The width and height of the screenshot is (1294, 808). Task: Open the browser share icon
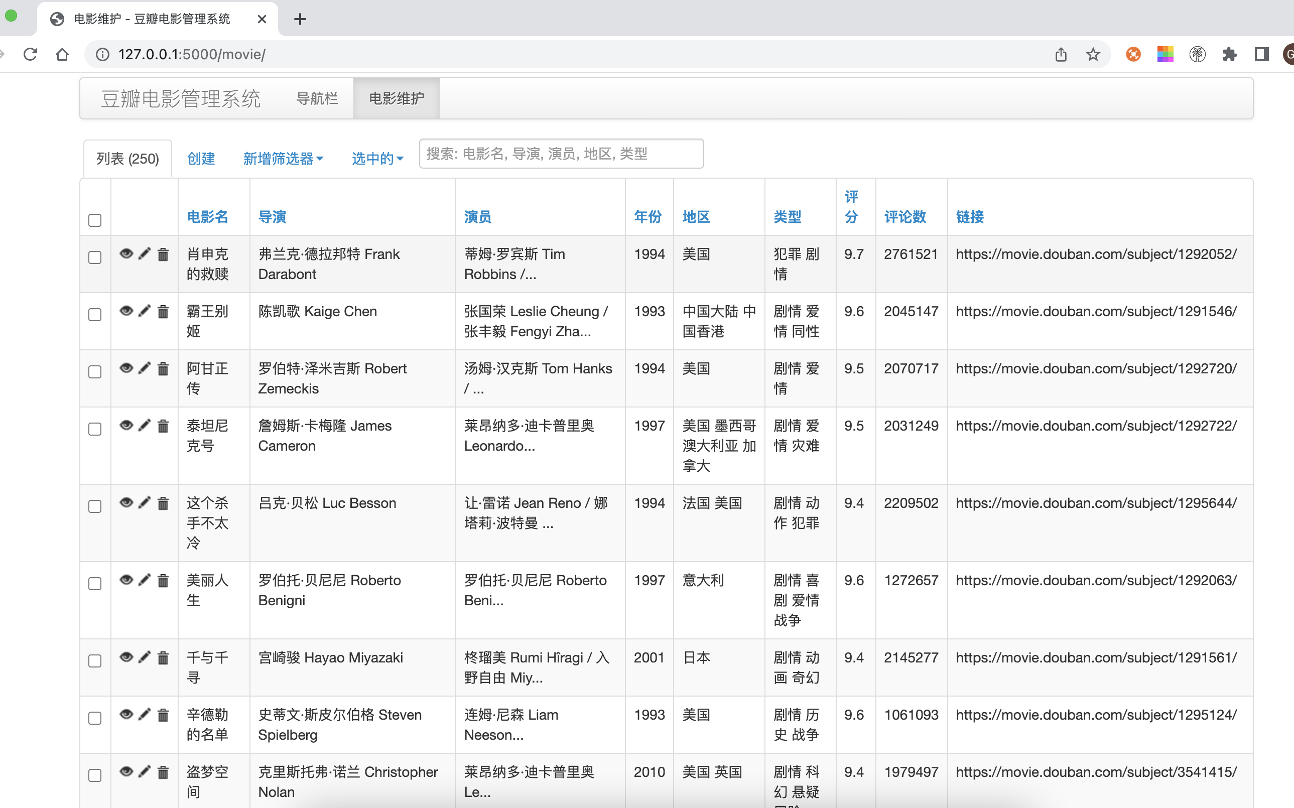[x=1061, y=54]
